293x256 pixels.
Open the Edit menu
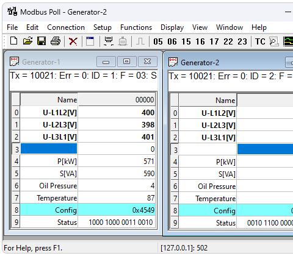(32, 27)
